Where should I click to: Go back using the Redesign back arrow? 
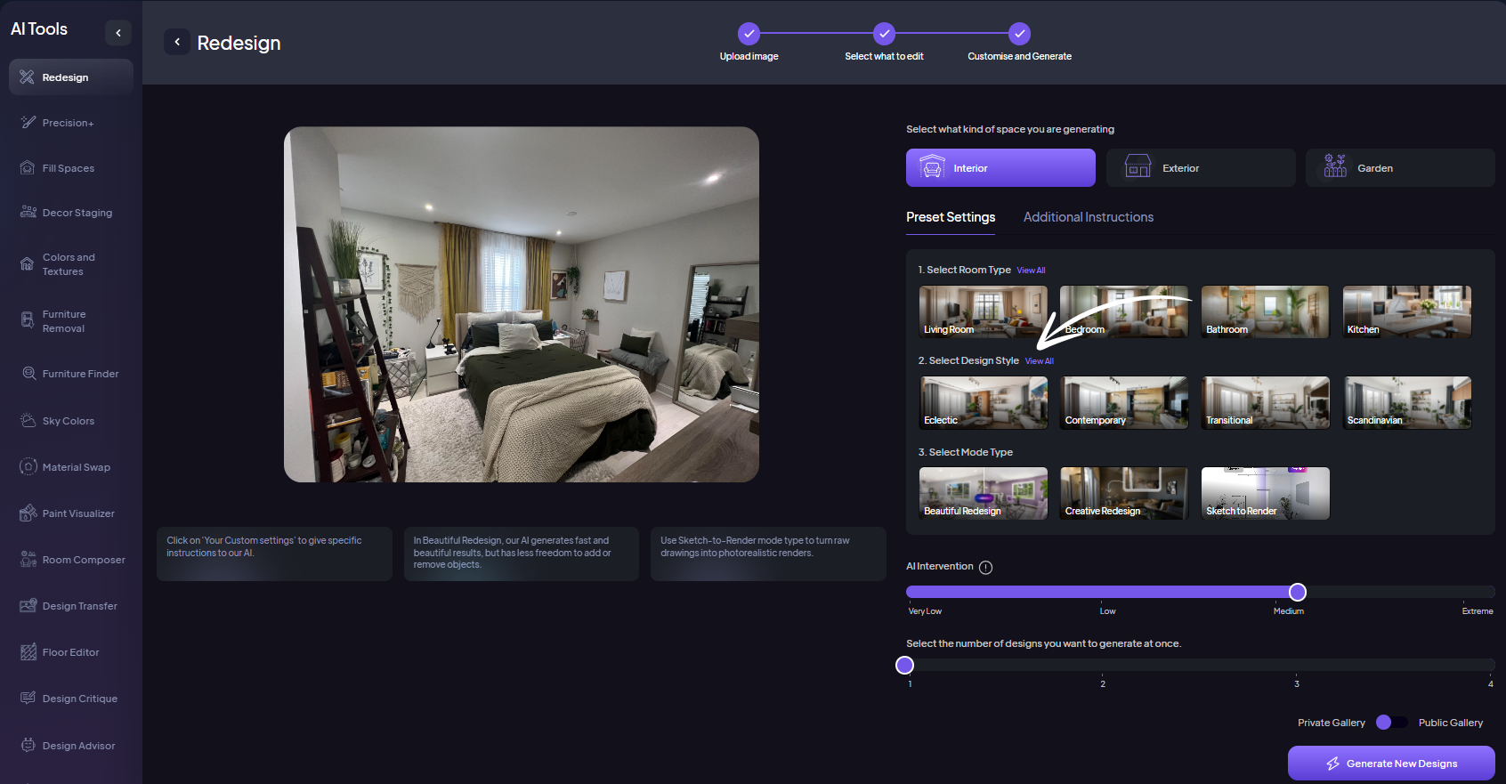177,42
